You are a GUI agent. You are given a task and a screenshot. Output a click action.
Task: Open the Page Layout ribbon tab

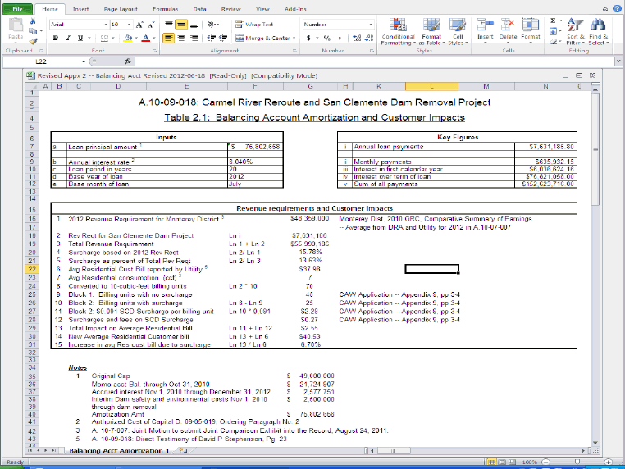121,8
